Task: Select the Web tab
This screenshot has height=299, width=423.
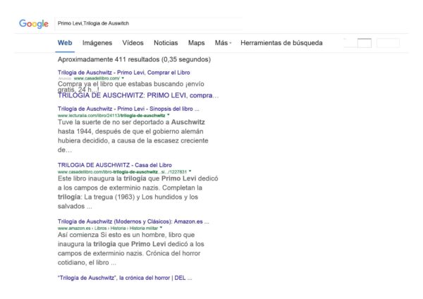Action: (65, 43)
